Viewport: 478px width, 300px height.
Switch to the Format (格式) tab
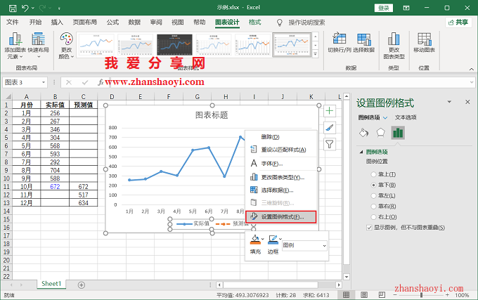(x=255, y=22)
